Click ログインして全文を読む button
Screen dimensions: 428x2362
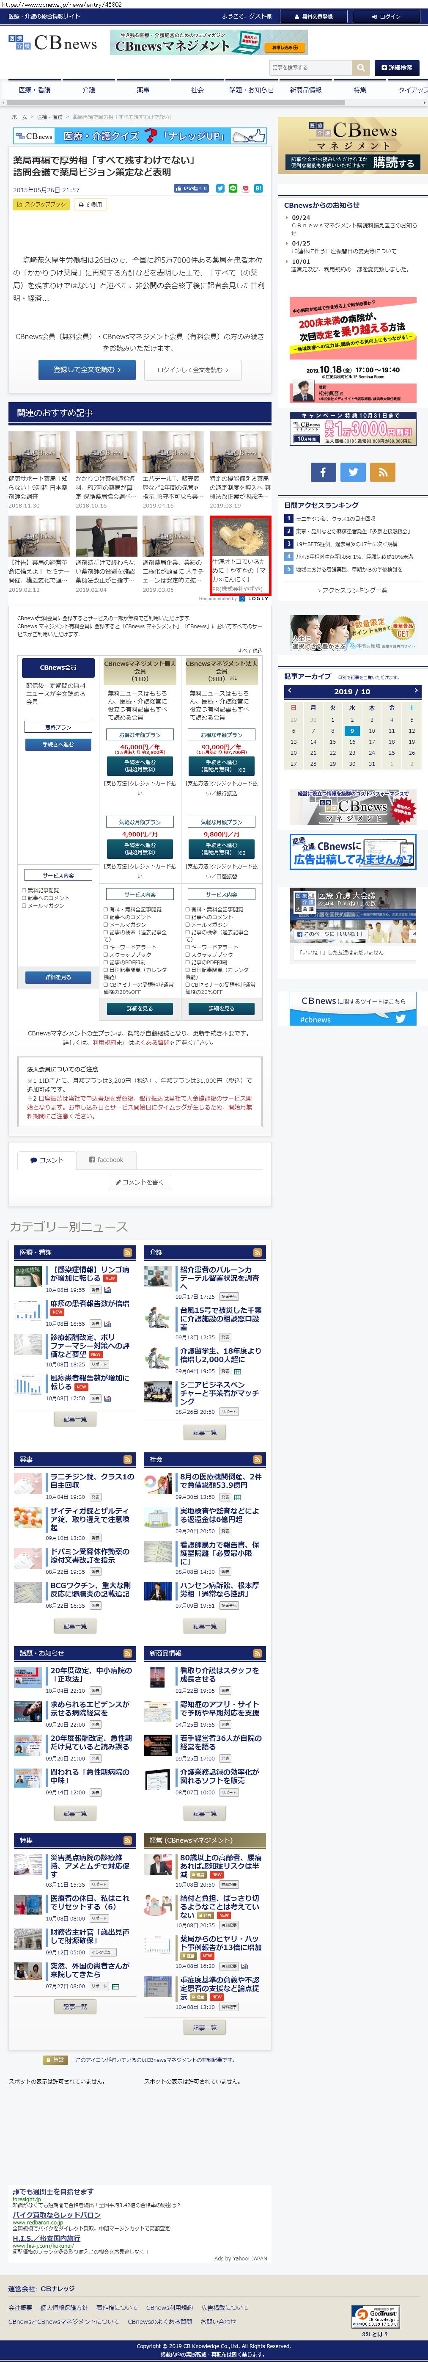[192, 370]
